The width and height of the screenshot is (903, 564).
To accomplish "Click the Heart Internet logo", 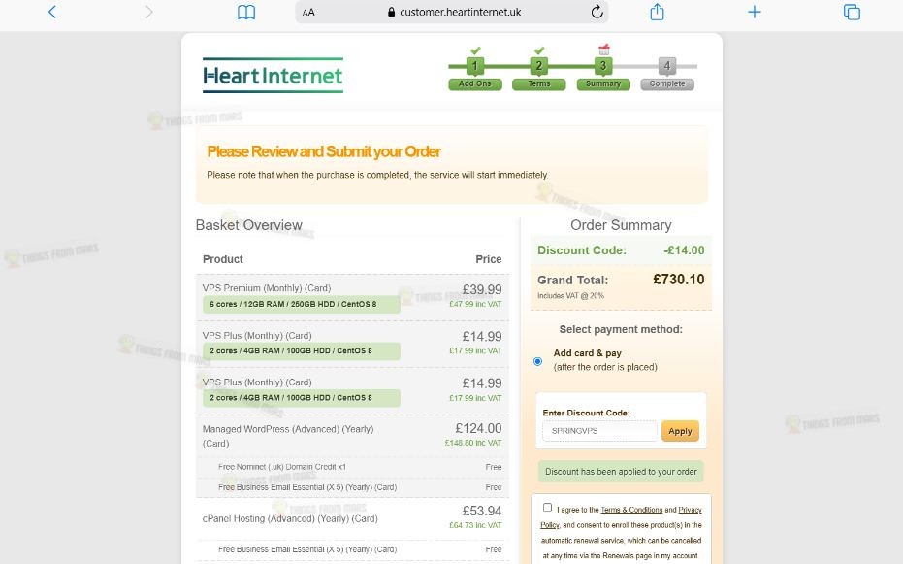I will [x=273, y=76].
